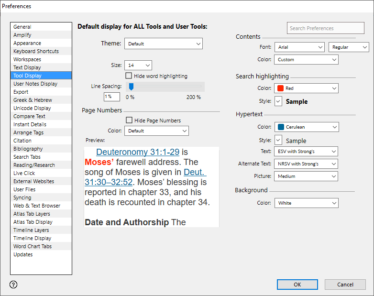The image size is (374, 296).
Task: Click the Line Spacing percent input box
Action: click(x=111, y=97)
